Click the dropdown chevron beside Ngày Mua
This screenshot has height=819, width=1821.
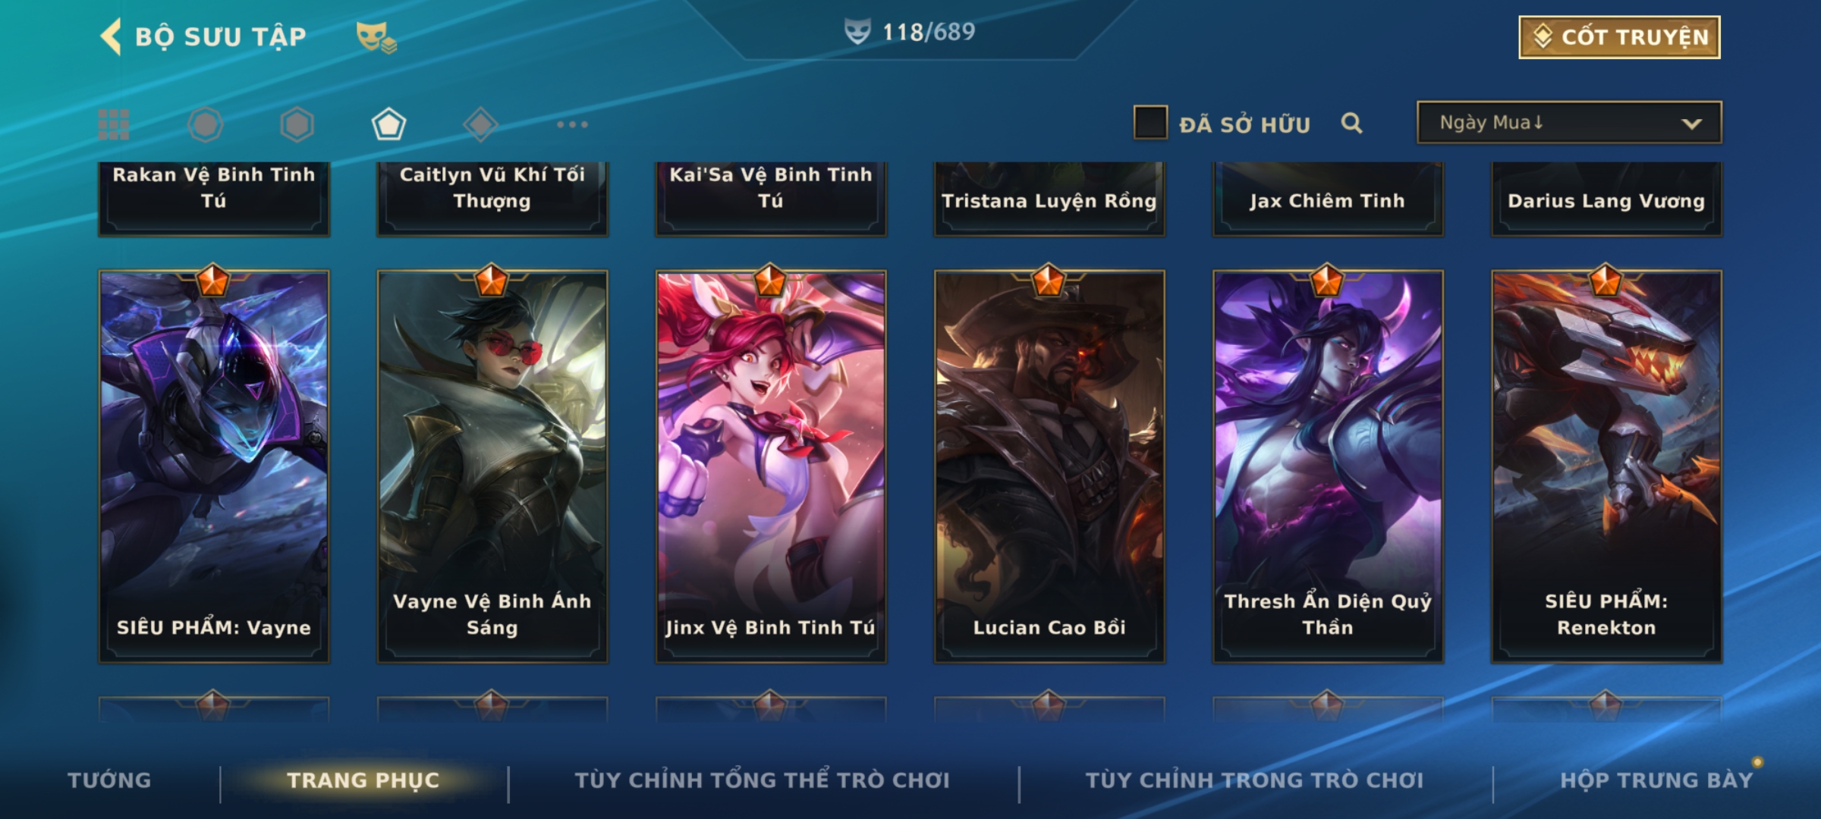(x=1692, y=124)
